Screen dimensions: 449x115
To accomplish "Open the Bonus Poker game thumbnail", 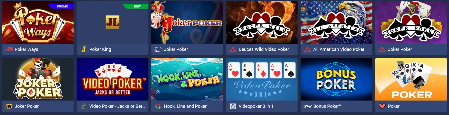I will 336,79.
